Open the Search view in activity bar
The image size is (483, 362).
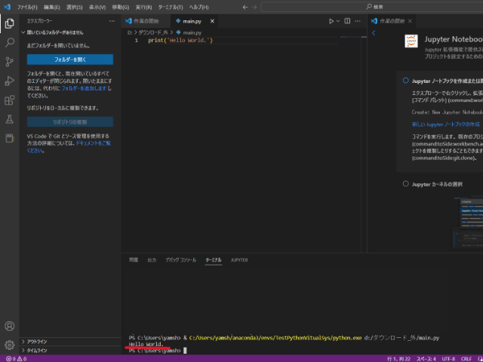click(x=10, y=42)
